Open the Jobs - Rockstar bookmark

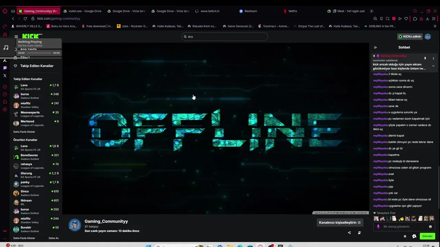click(x=132, y=26)
